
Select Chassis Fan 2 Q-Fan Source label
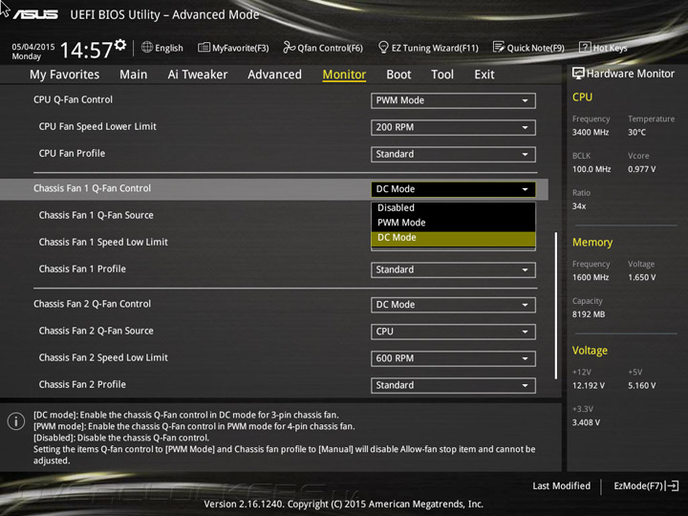[x=97, y=331]
